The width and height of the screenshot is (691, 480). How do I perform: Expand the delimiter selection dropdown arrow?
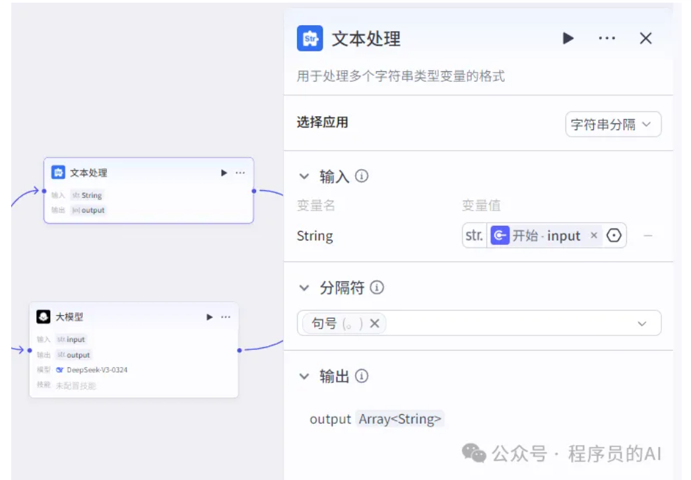[x=642, y=324]
